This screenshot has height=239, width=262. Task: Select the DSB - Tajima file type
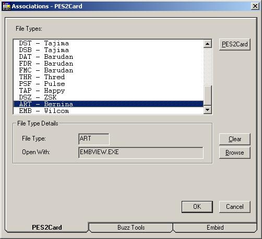pos(109,50)
